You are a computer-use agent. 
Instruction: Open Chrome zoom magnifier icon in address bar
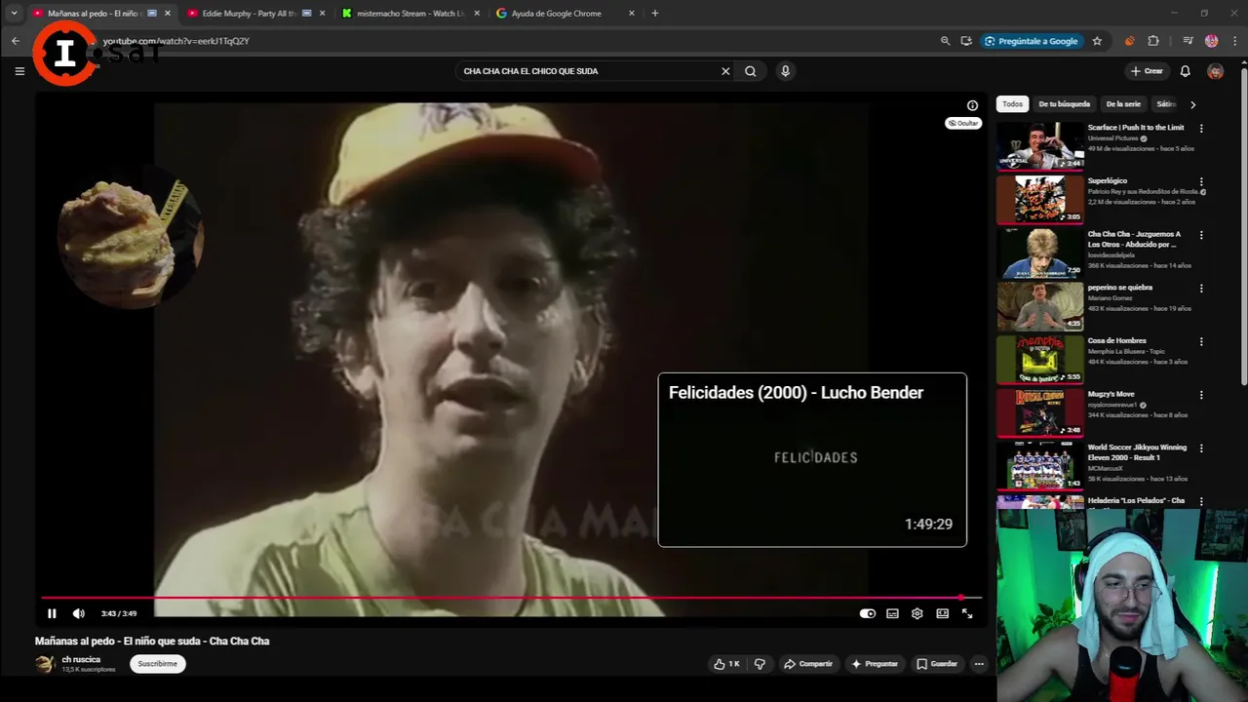coord(945,41)
